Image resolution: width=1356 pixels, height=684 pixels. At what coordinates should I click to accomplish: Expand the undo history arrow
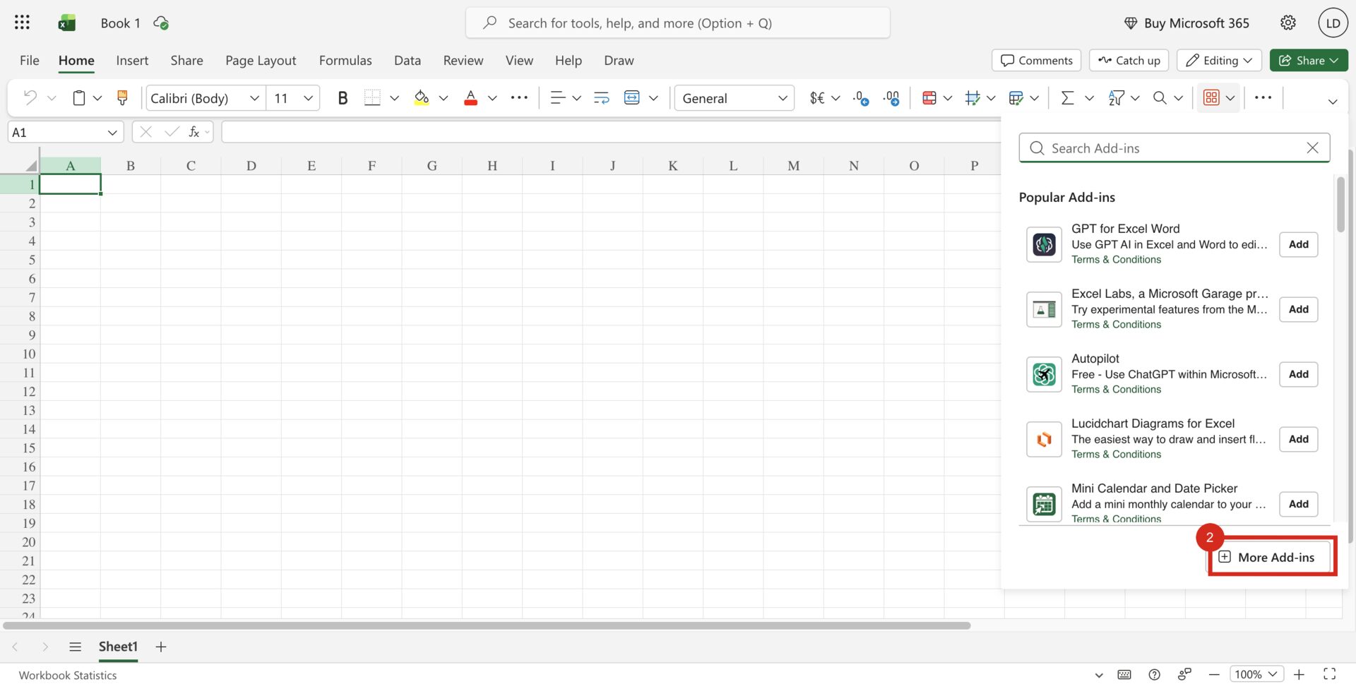coord(52,98)
